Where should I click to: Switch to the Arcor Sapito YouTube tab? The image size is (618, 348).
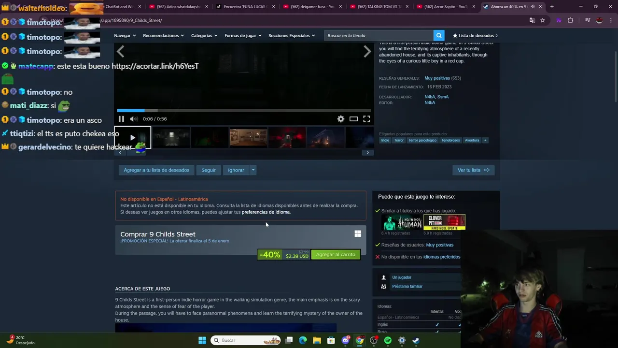pos(445,7)
